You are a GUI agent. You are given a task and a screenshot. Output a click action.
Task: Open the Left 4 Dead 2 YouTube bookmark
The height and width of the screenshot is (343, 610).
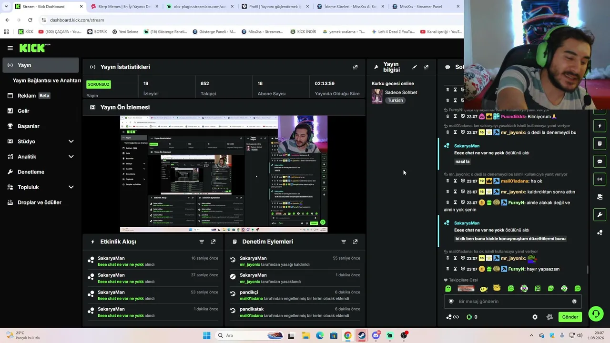(393, 32)
